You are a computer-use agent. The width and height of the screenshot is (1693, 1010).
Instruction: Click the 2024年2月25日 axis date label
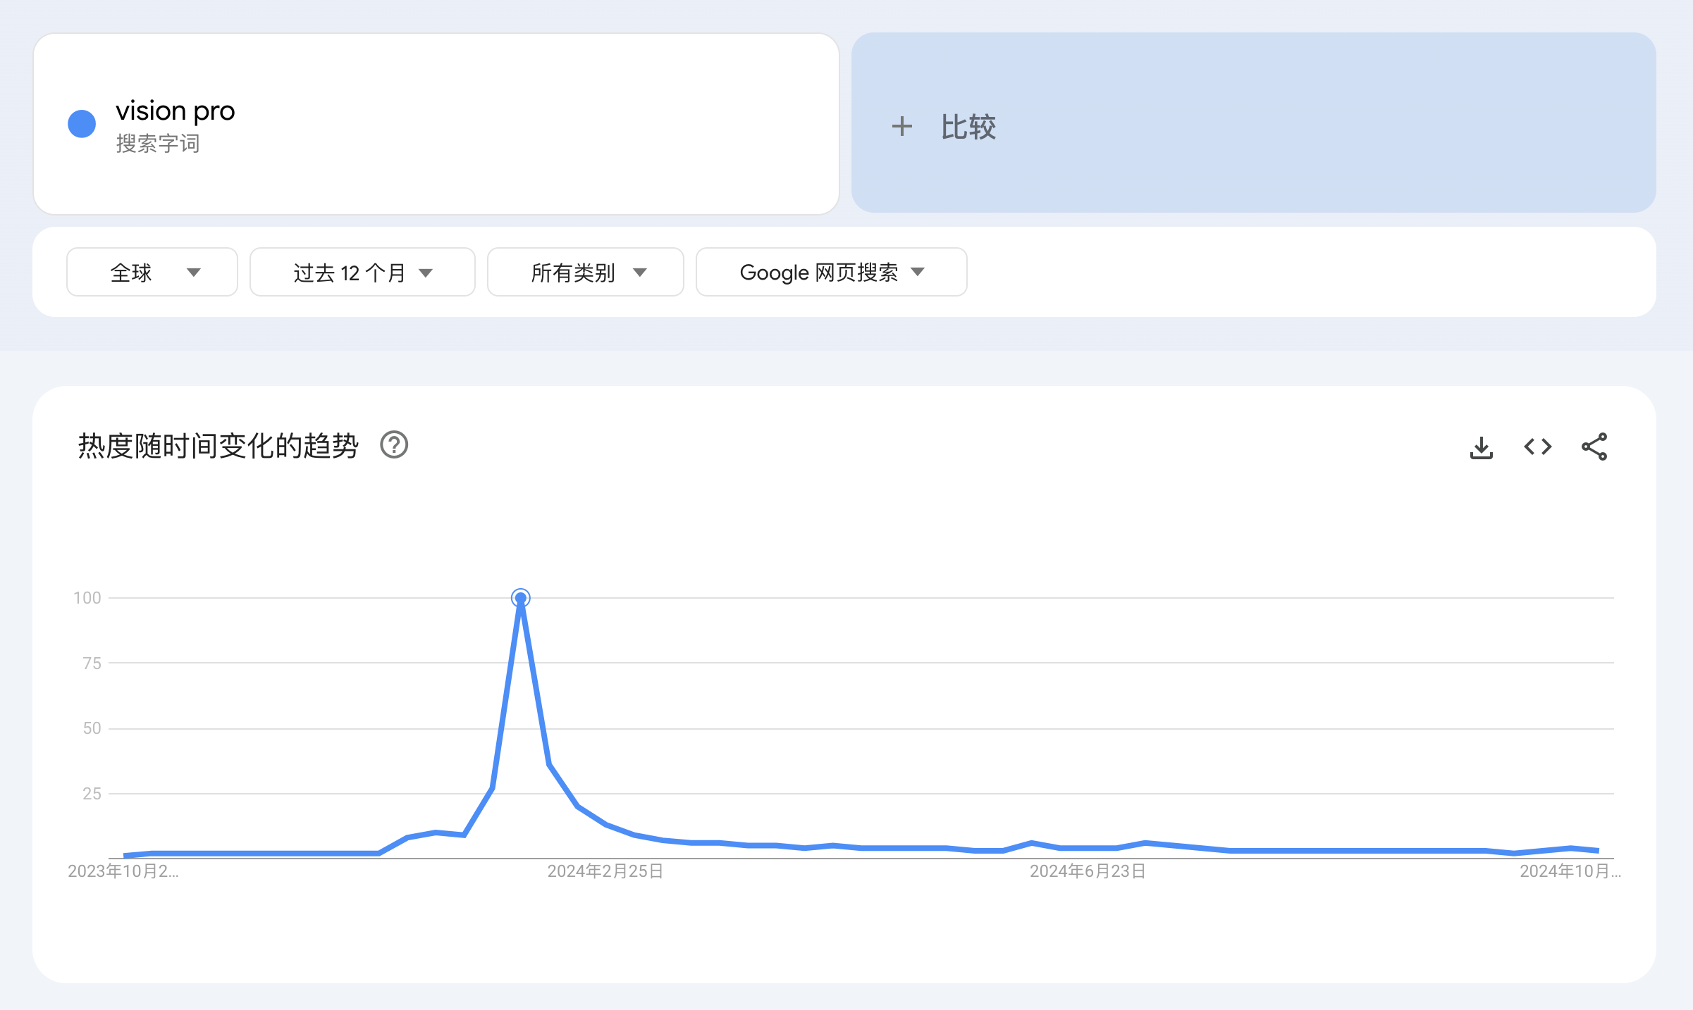tap(605, 871)
